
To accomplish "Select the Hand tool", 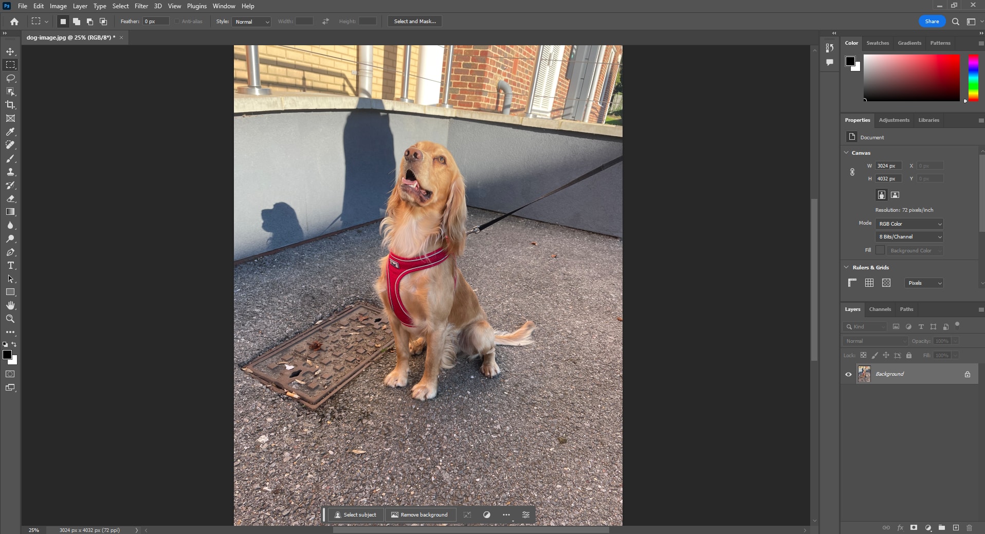I will click(x=10, y=305).
